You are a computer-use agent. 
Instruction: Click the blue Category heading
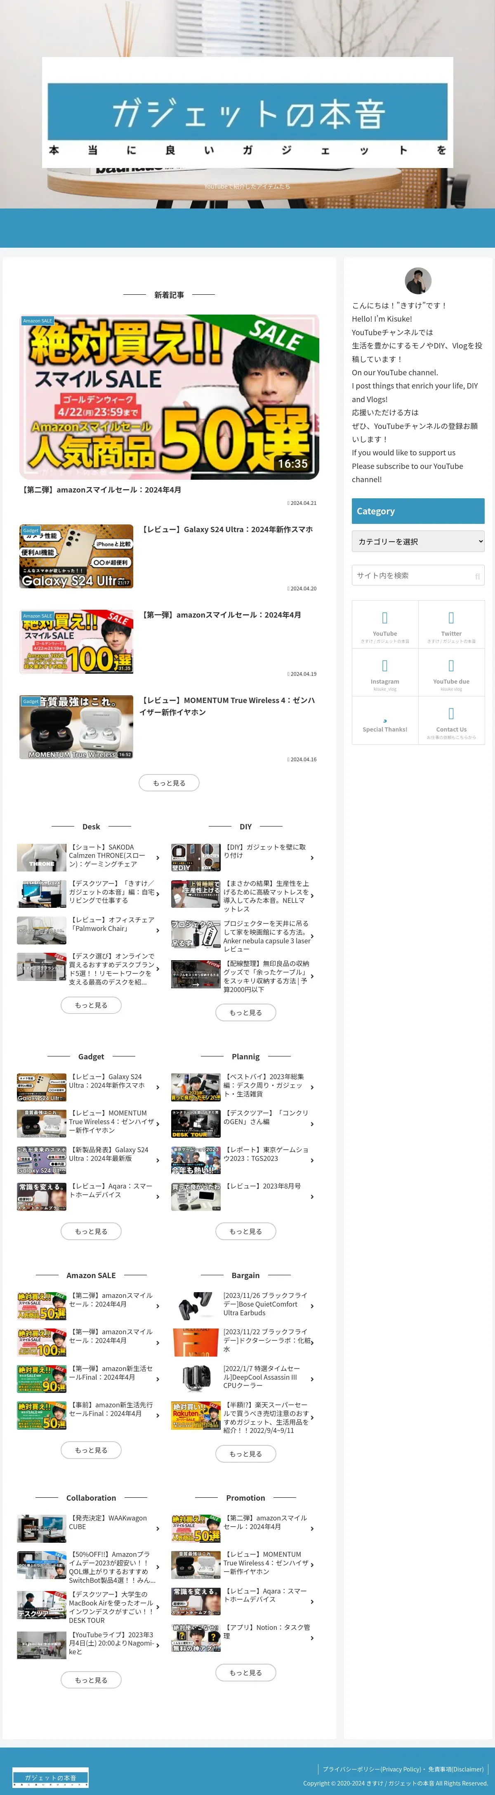coord(418,511)
